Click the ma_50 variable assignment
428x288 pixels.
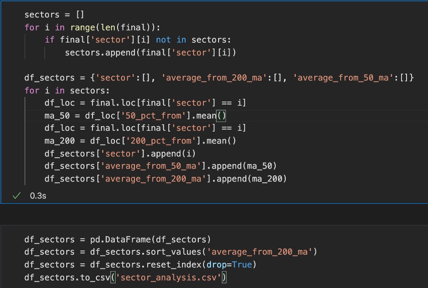(x=57, y=116)
